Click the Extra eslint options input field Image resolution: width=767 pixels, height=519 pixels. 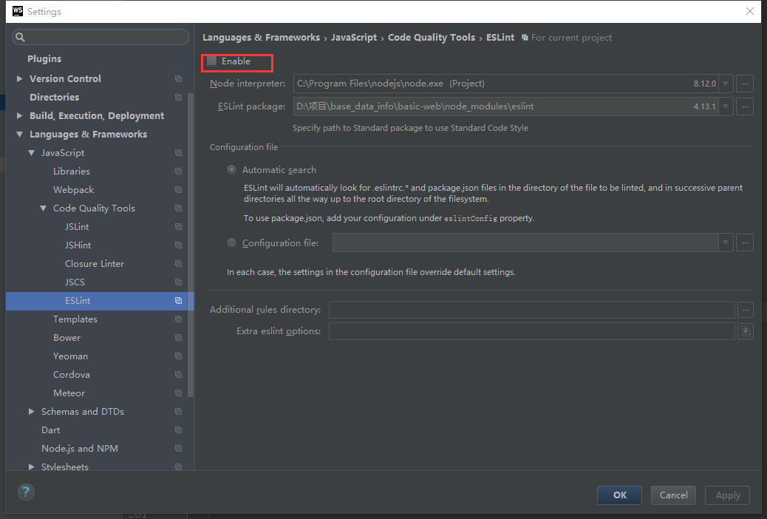532,331
